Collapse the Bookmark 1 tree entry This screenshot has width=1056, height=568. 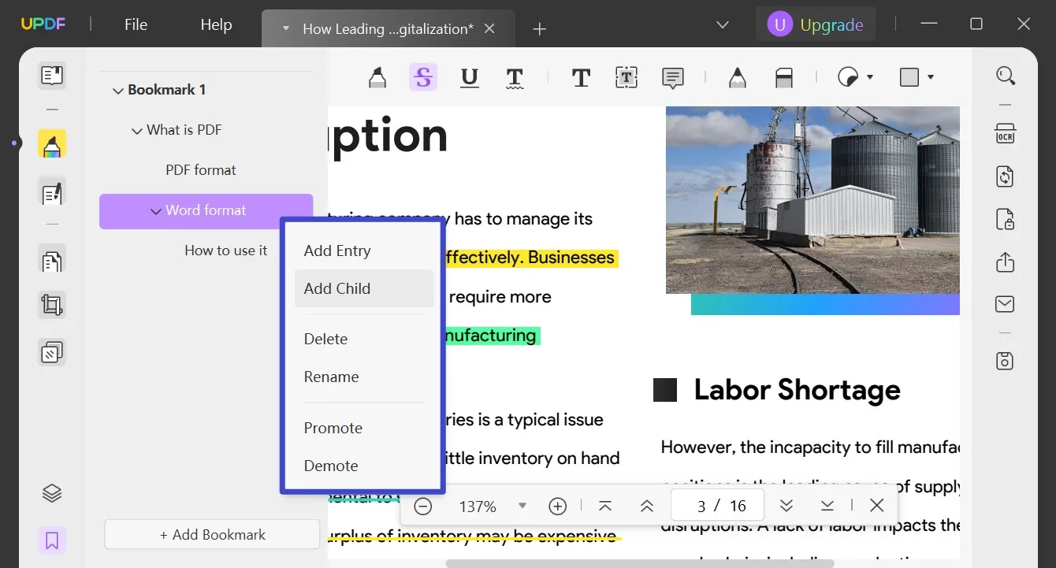tap(117, 89)
